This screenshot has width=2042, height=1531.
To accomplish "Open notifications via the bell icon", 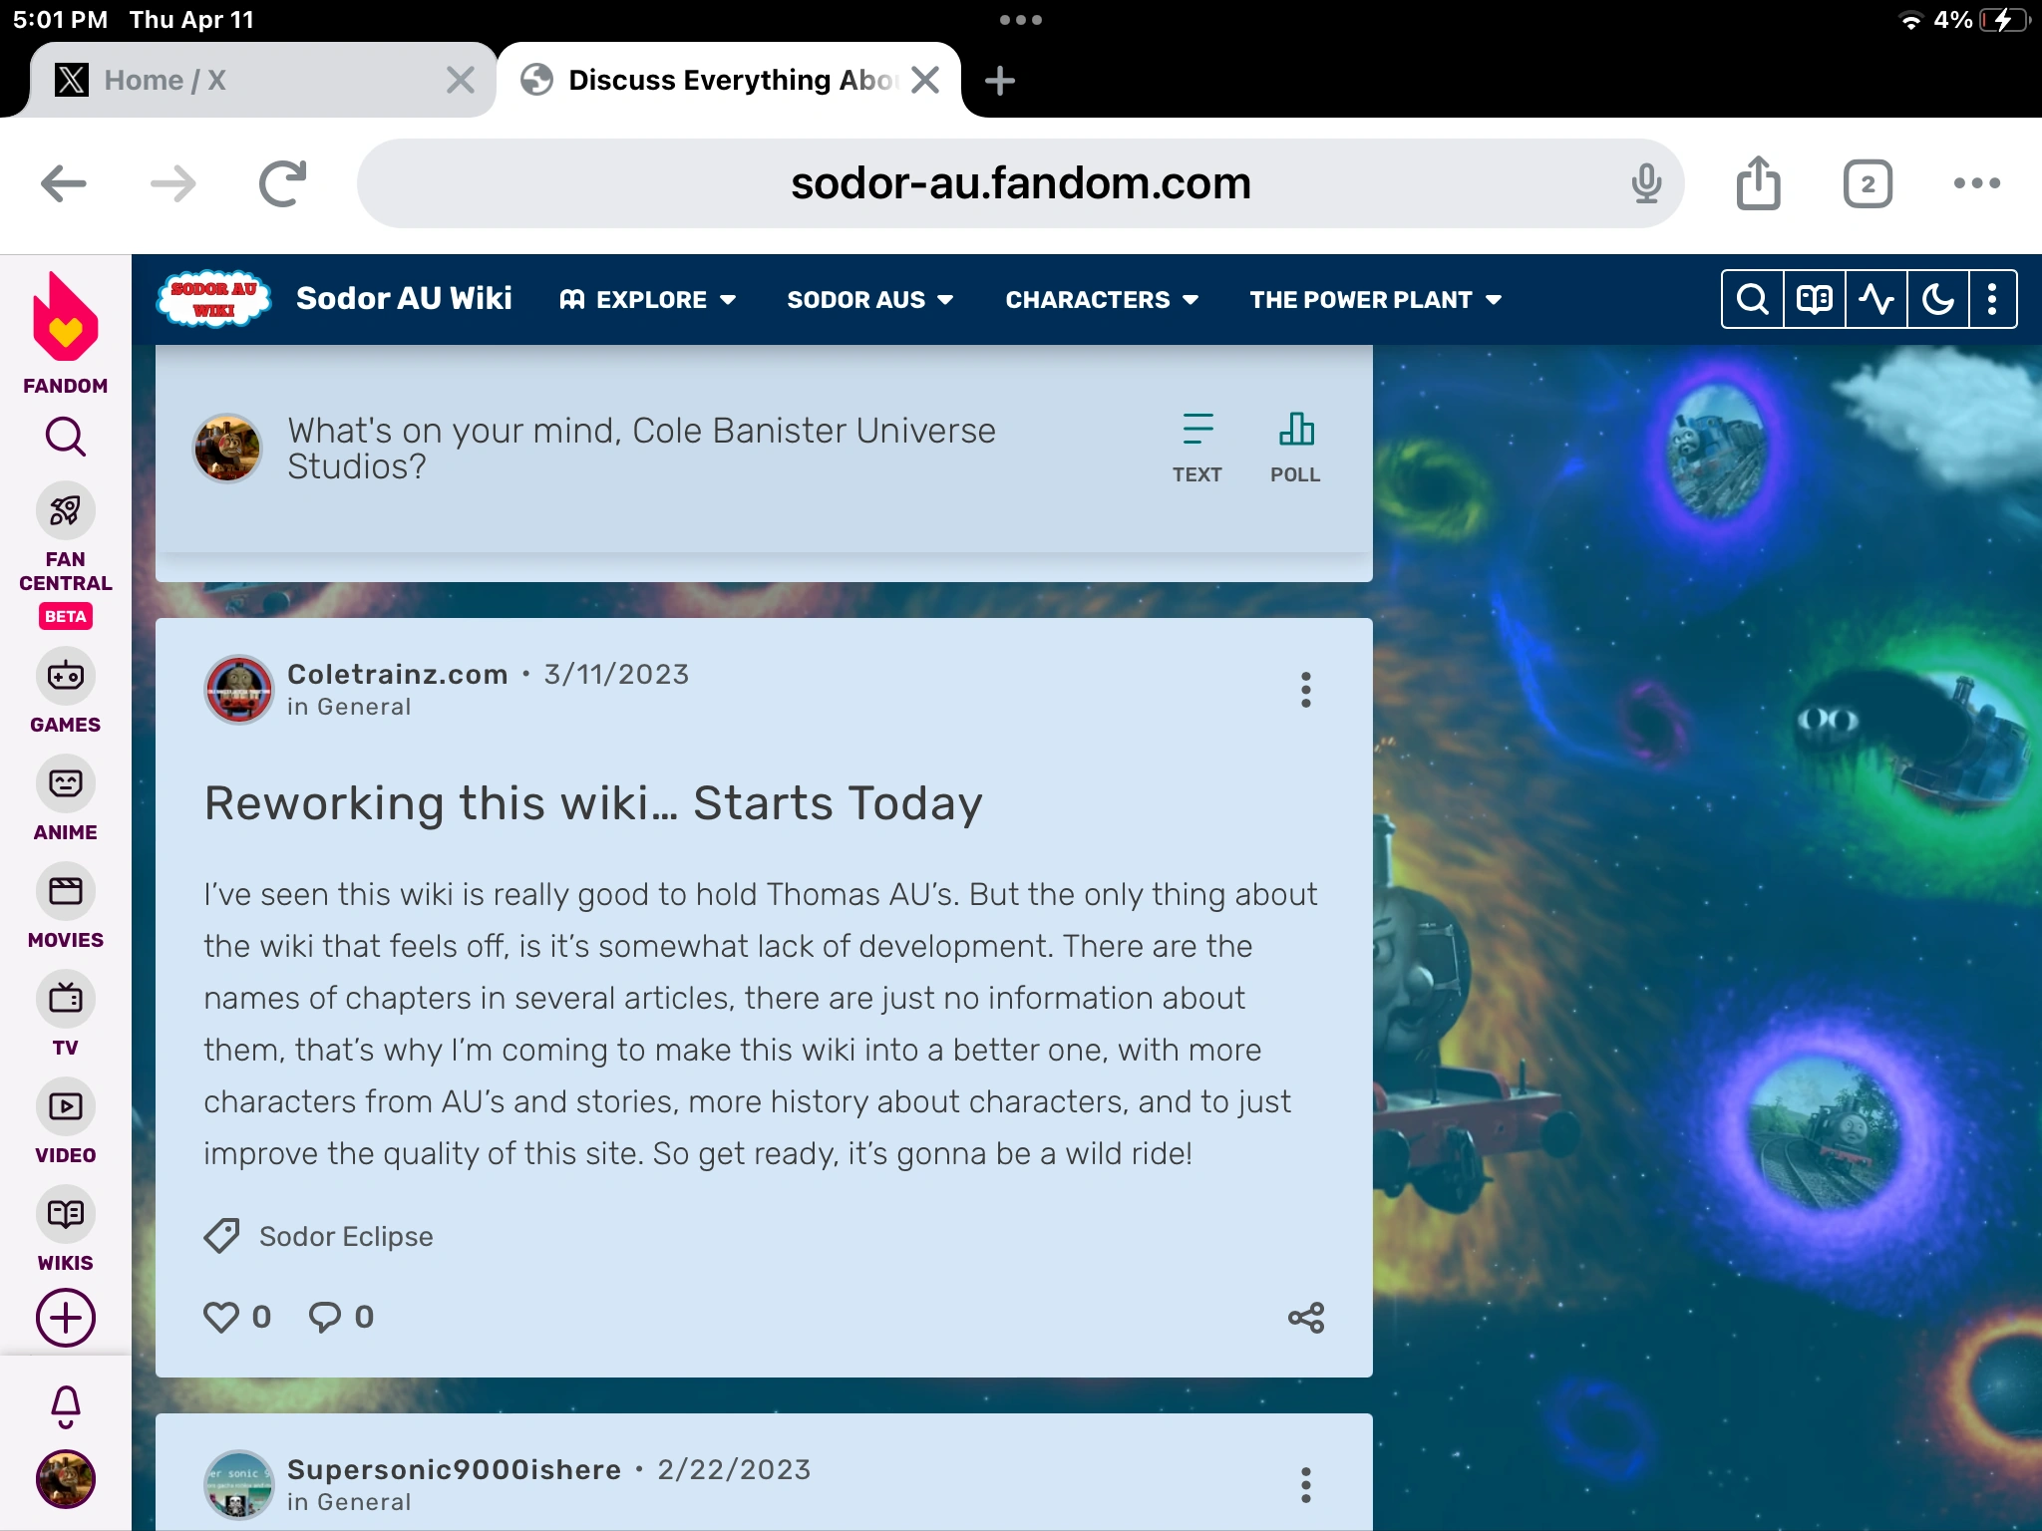I will point(65,1406).
